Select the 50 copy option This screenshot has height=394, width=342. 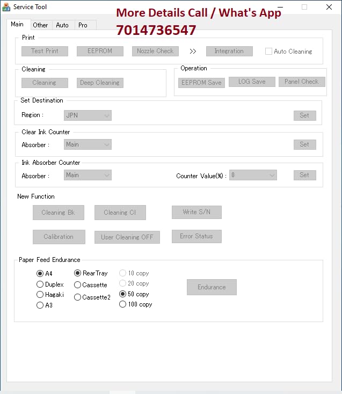[x=122, y=294]
